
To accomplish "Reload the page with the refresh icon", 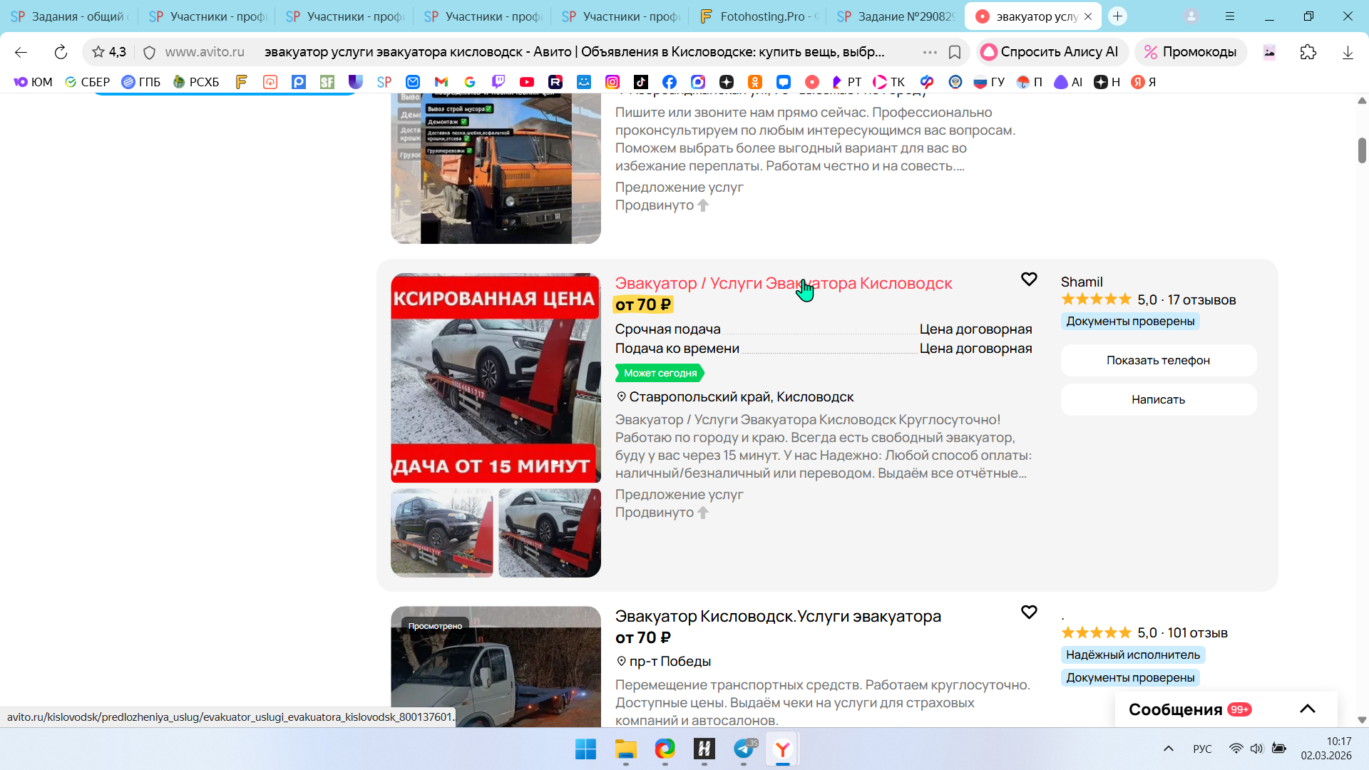I will pyautogui.click(x=61, y=52).
